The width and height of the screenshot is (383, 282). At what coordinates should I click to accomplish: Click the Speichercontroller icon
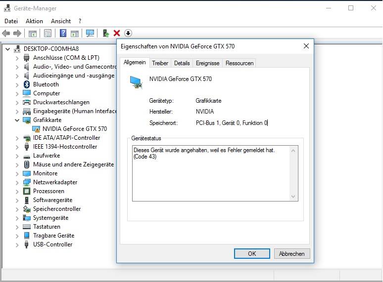click(x=27, y=209)
